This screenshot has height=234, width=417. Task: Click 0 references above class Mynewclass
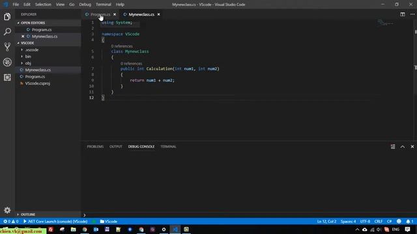(122, 46)
